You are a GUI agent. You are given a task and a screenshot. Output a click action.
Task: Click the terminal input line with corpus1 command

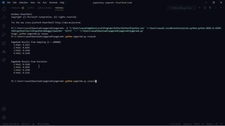(x=54, y=81)
